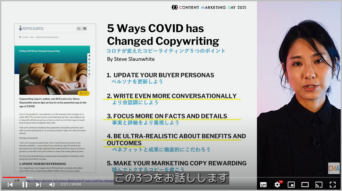Skip to the next video
Viewport: 342px width, 191px height.
click(x=38, y=184)
